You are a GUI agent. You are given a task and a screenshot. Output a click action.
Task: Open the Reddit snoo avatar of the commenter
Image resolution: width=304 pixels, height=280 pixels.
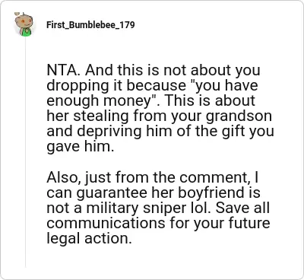(24, 24)
